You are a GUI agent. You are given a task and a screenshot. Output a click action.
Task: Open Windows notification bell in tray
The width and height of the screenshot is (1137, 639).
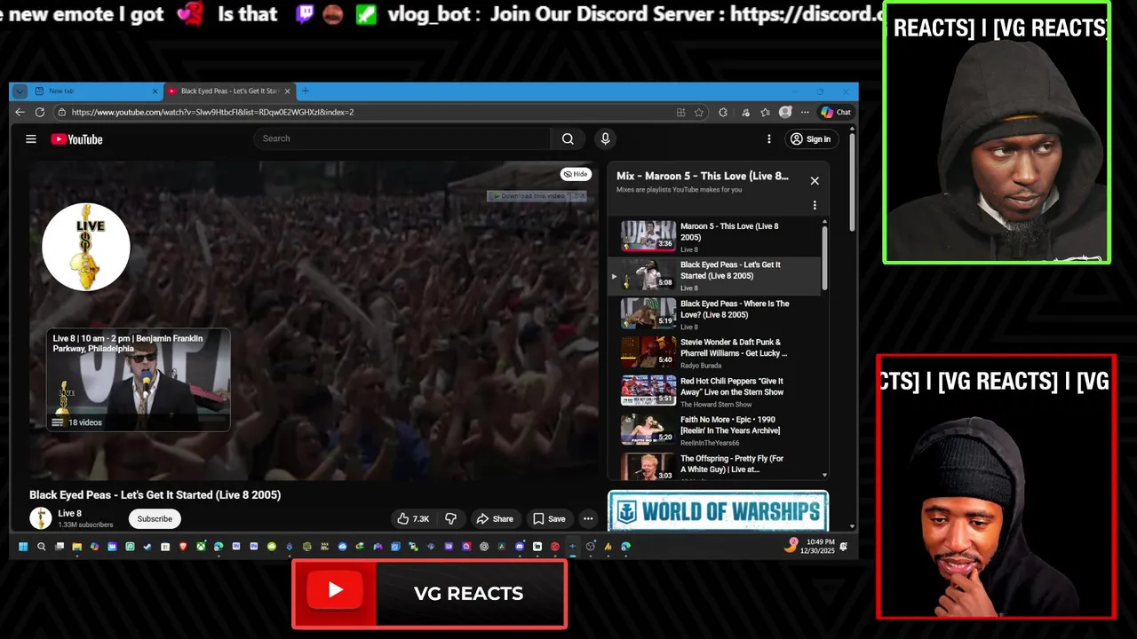[x=844, y=547]
